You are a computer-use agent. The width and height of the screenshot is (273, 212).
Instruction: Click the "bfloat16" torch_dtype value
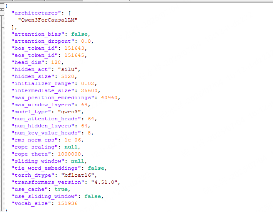point(78,175)
